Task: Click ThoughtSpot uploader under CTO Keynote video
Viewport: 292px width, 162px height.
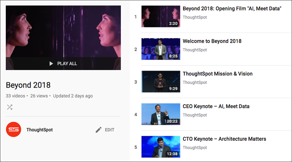Action: coord(195,148)
